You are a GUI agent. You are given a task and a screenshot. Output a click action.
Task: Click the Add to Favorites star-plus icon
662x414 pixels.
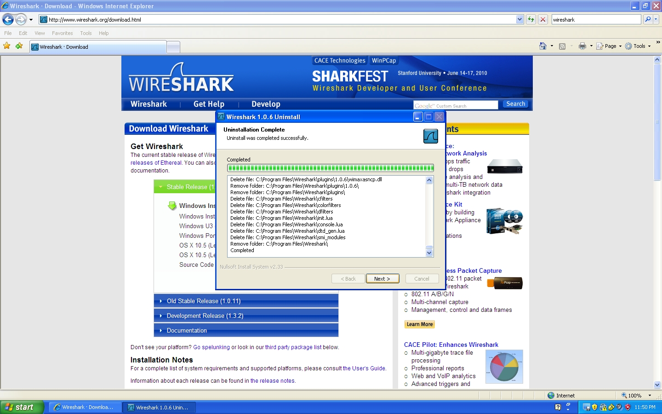point(19,46)
